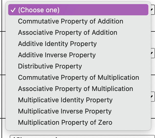Click the topmost dropdown arrow behind the menu
The image size is (155, 138).
(153, 10)
